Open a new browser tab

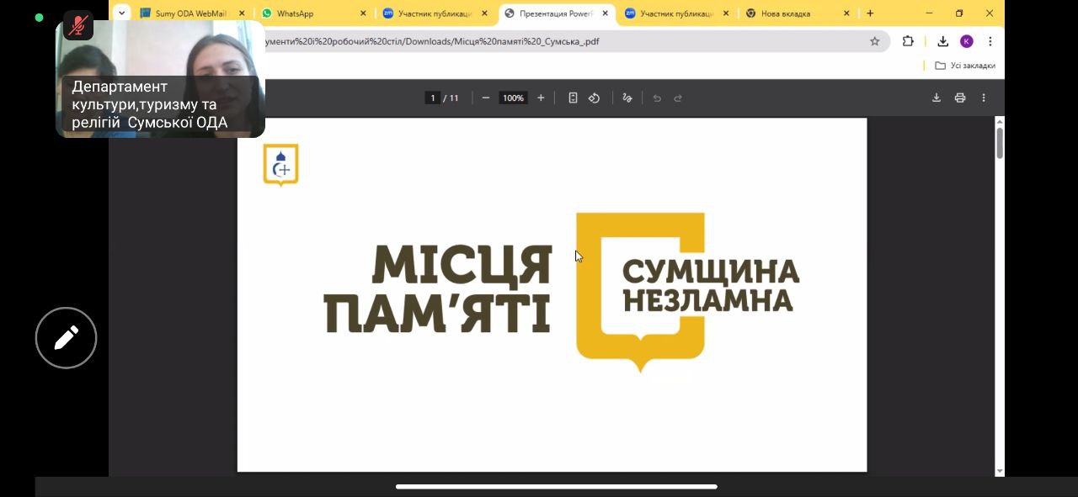(870, 13)
